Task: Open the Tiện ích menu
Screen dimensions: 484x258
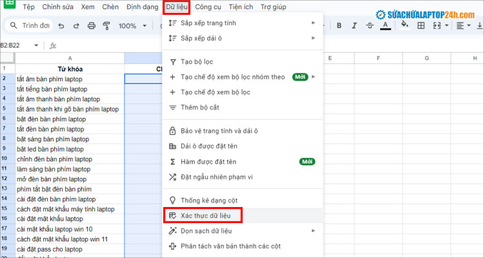Action: coord(241,7)
